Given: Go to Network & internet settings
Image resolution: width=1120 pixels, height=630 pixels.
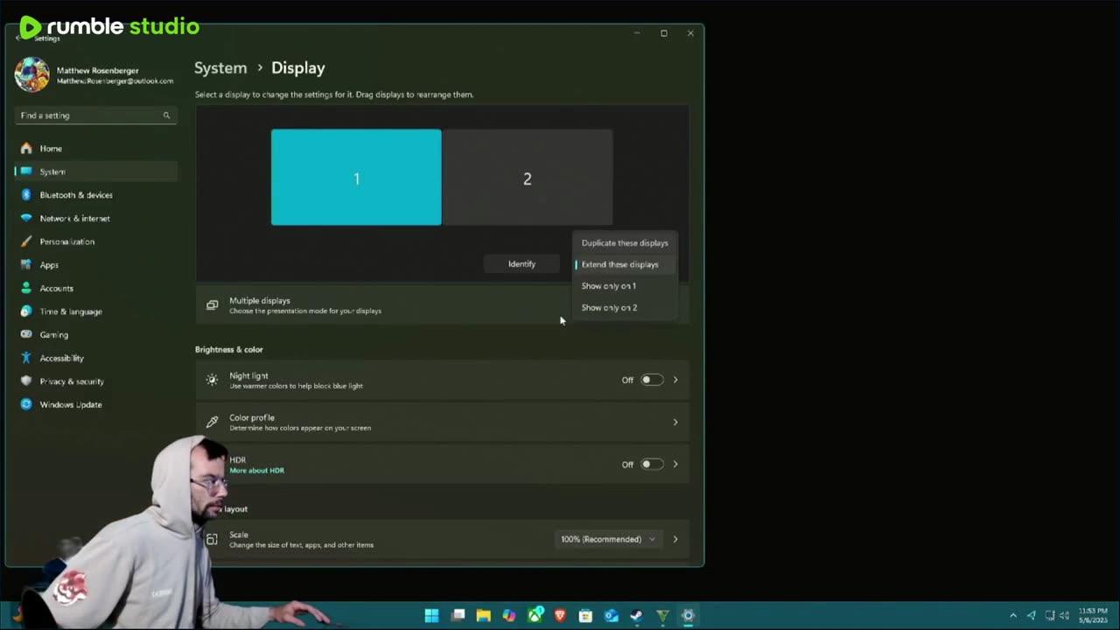Looking at the screenshot, I should [95, 219].
